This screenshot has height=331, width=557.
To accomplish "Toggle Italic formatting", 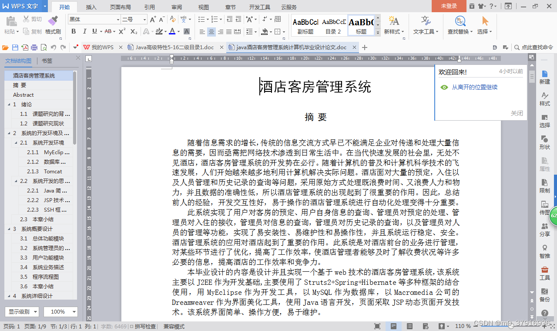I will click(x=84, y=31).
